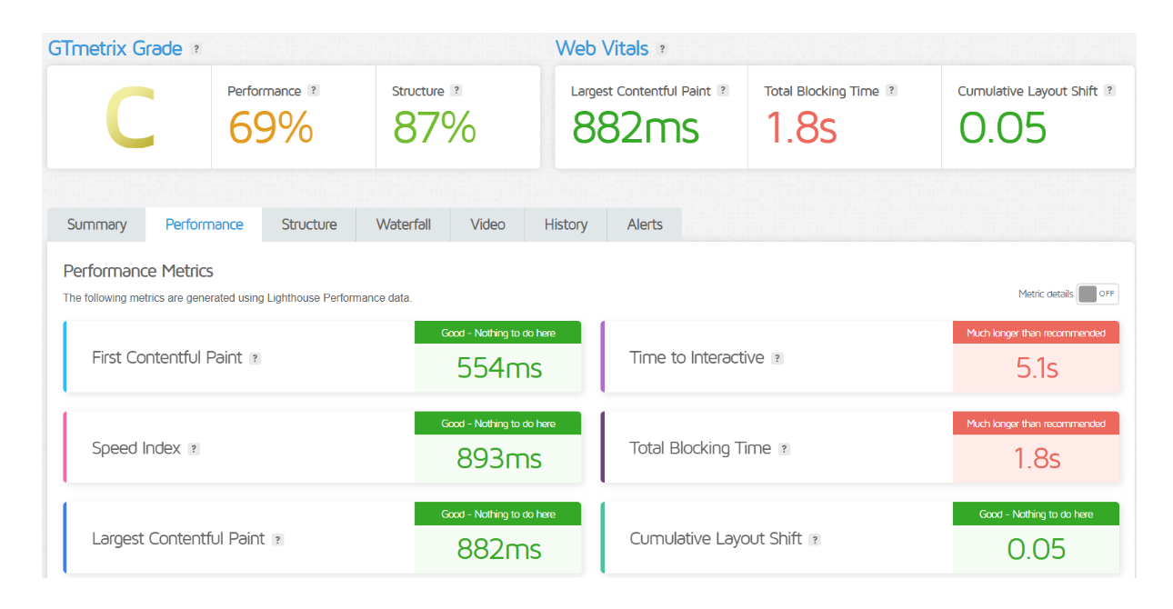Open the Video tab
The width and height of the screenshot is (1173, 609).
point(487,225)
